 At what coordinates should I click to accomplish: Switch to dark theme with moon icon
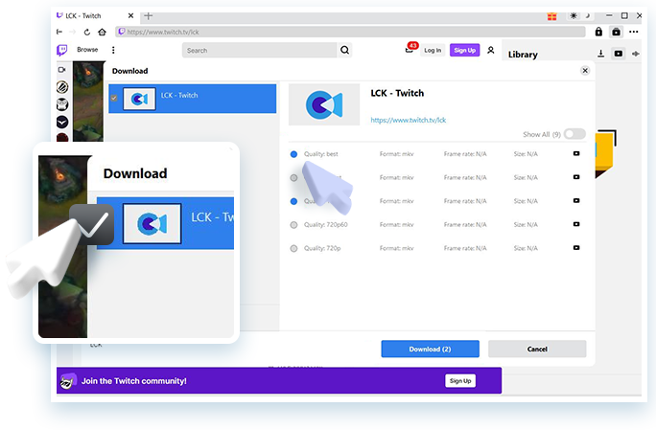[x=587, y=16]
